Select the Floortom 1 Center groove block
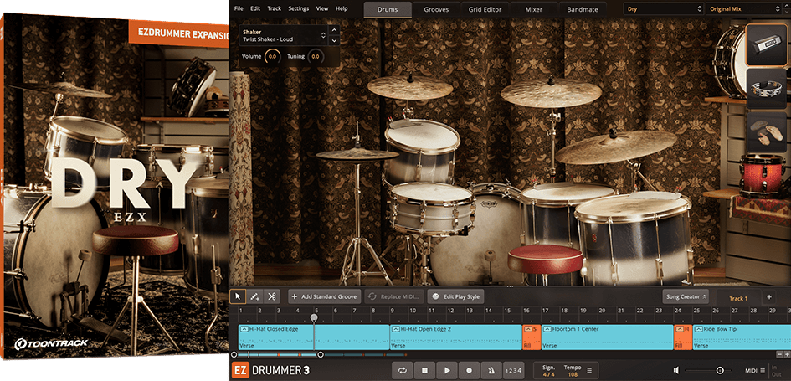This screenshot has height=381, width=791. point(607,337)
